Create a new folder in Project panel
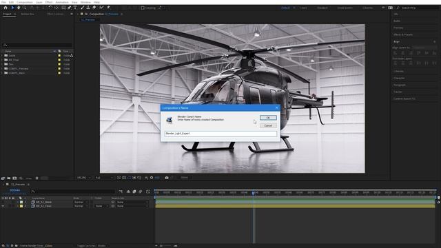The image size is (441, 248). coord(9,178)
